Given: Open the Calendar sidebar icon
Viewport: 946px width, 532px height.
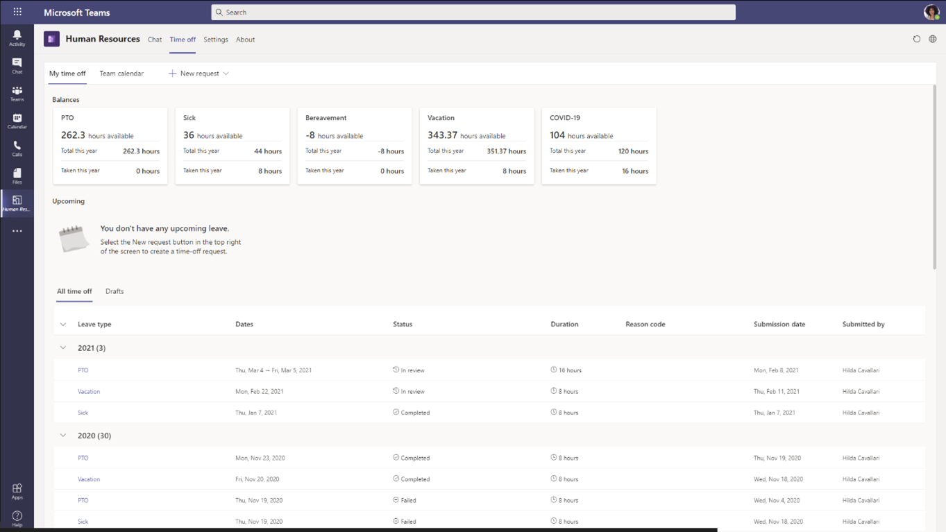Looking at the screenshot, I should pos(17,121).
